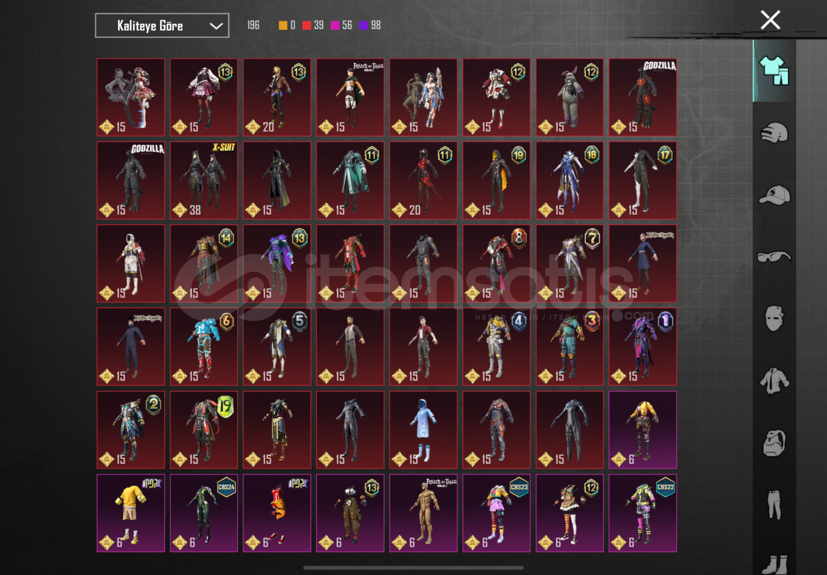Select the purple armor outfit third row badge 13
Viewport: 827px width, 575px height.
277,264
